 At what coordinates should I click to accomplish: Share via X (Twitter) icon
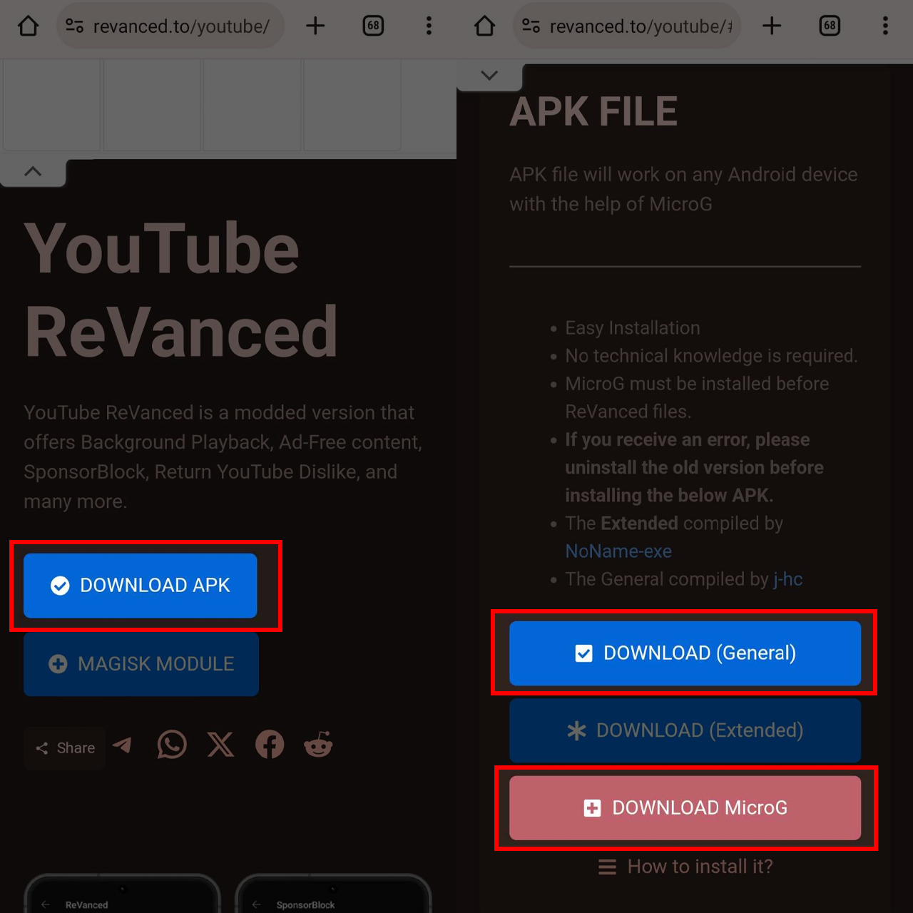(x=220, y=745)
